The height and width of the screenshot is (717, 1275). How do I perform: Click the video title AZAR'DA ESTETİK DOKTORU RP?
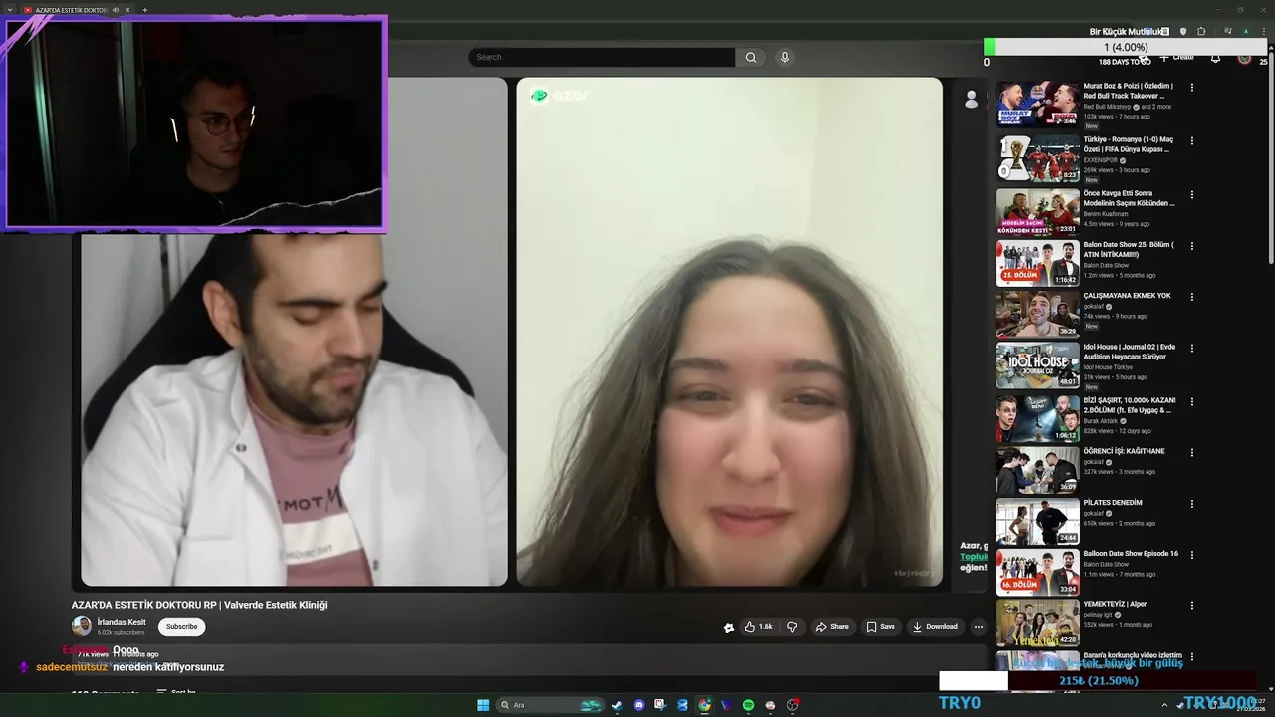click(199, 605)
